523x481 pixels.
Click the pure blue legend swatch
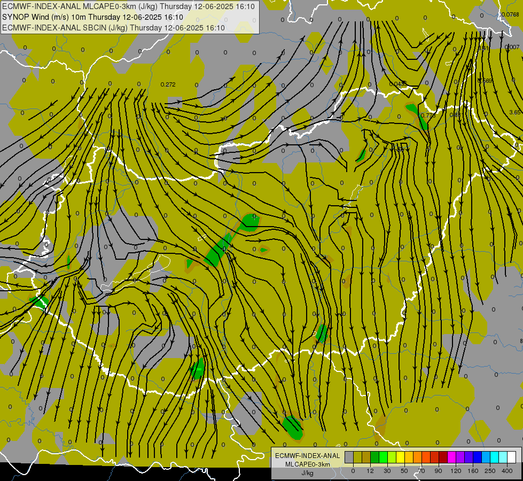(478, 457)
